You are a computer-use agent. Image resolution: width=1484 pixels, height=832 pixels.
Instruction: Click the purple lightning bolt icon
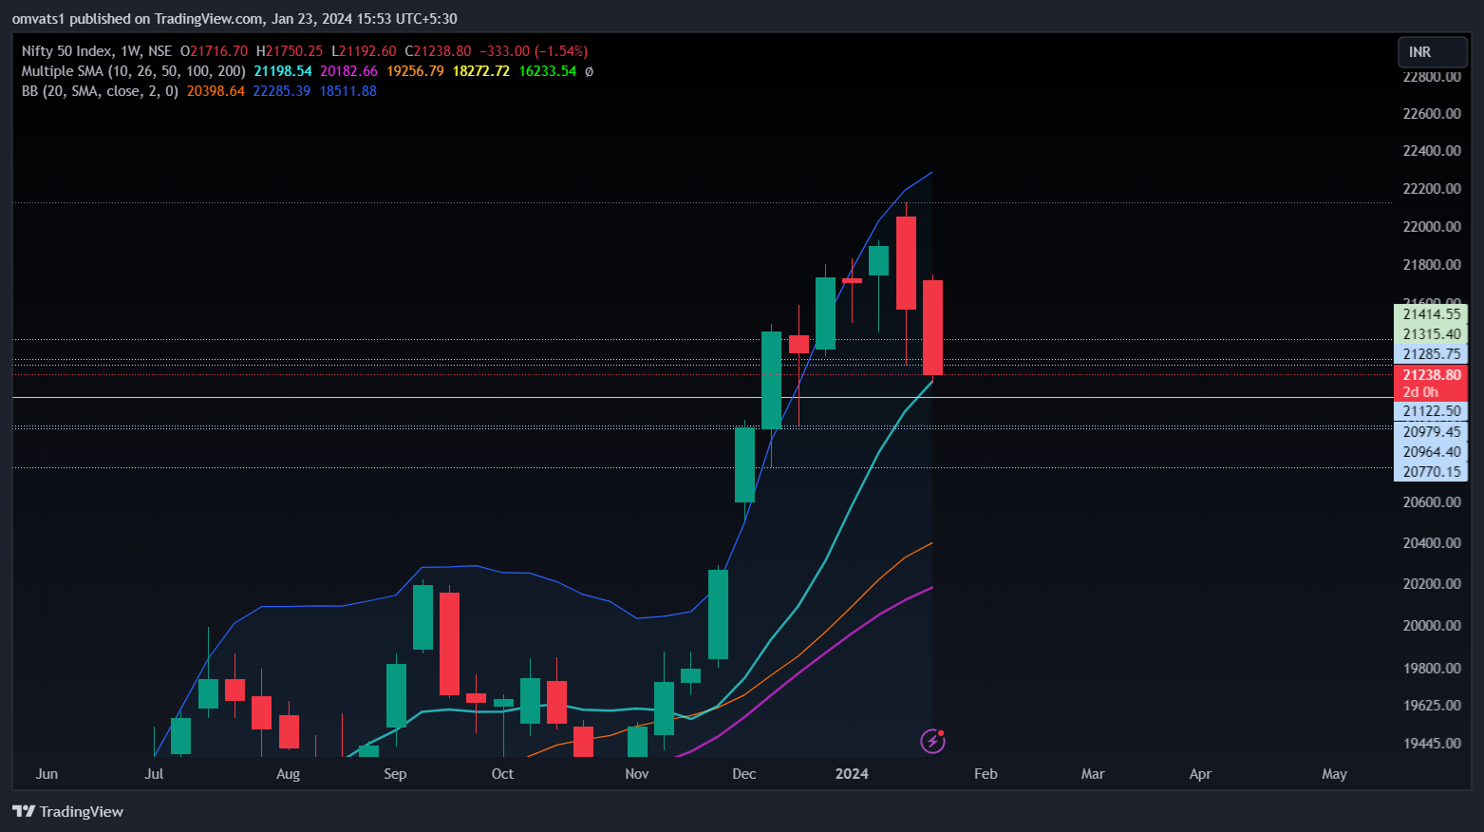[x=932, y=741]
